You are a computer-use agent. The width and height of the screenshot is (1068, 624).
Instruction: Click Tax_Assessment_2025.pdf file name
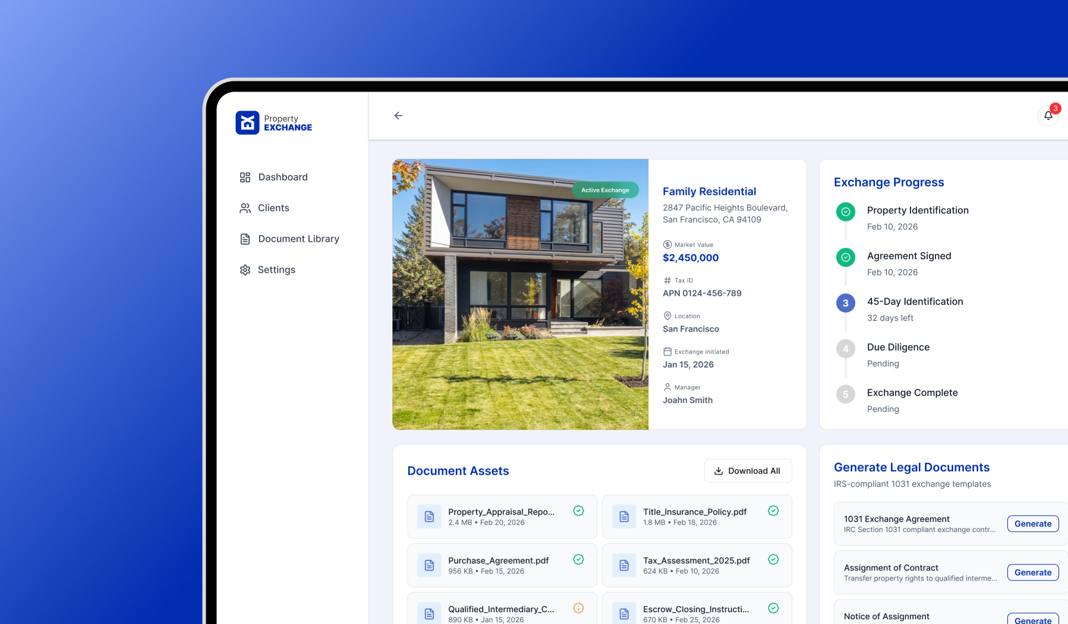[x=697, y=560]
